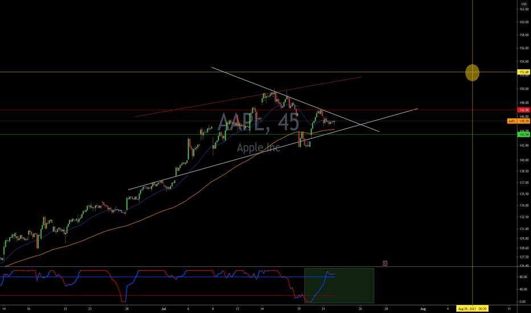
Task: Click the 8 date label on time axis
Action: pos(213,308)
